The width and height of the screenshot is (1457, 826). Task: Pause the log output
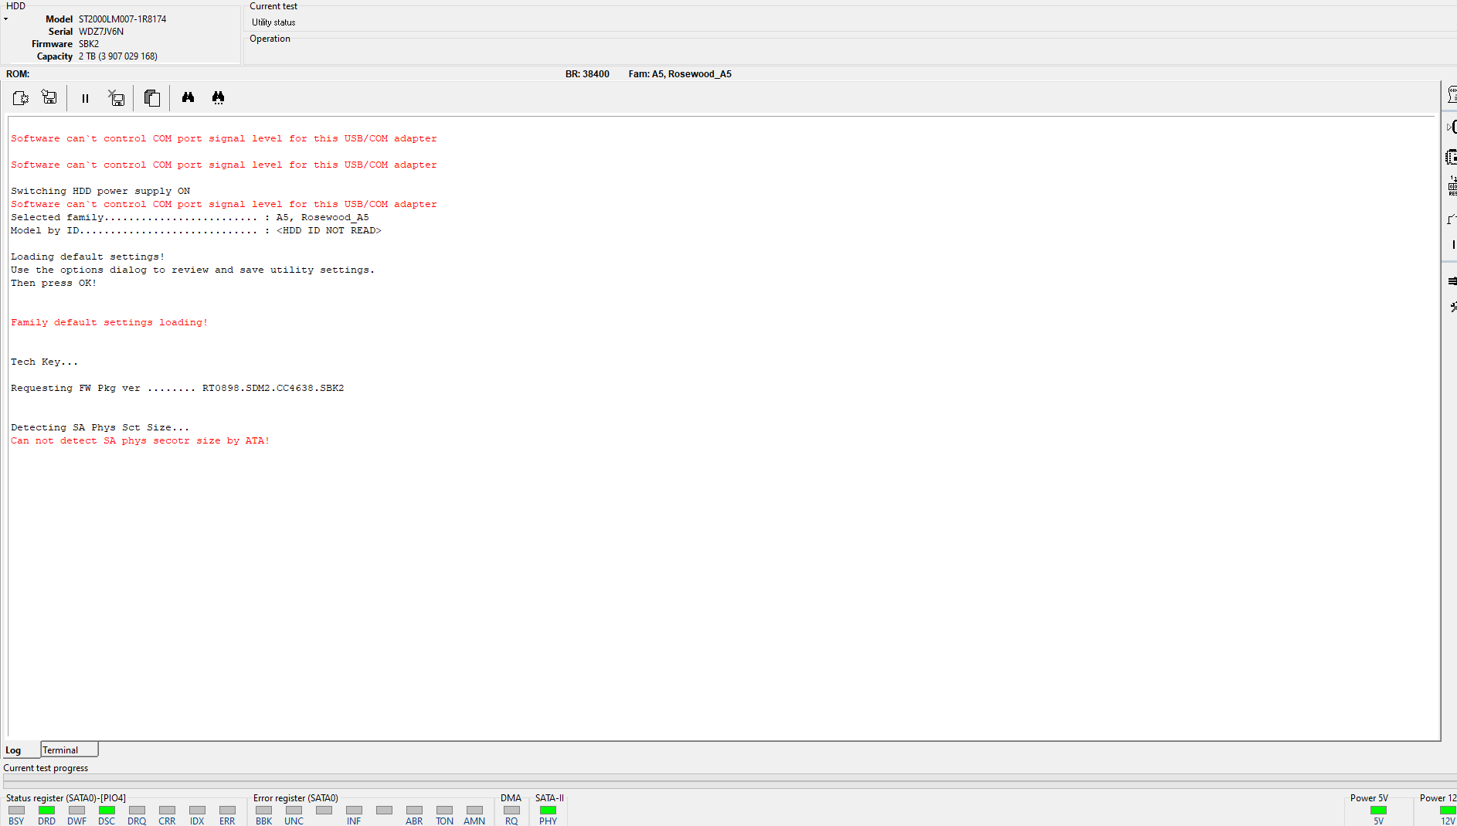85,98
